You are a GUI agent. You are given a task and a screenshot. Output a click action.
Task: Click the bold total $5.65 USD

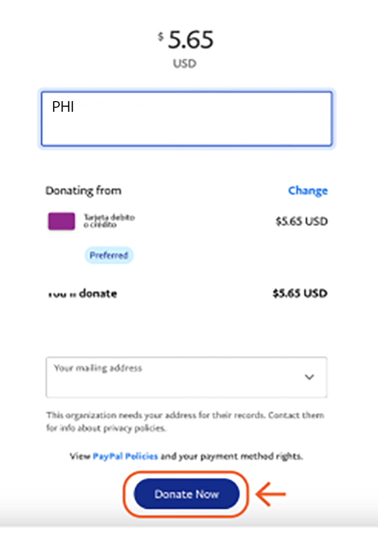(300, 294)
